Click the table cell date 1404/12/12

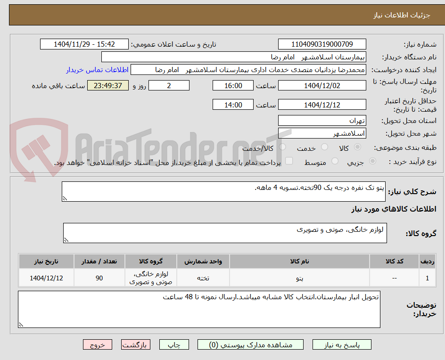(46, 278)
